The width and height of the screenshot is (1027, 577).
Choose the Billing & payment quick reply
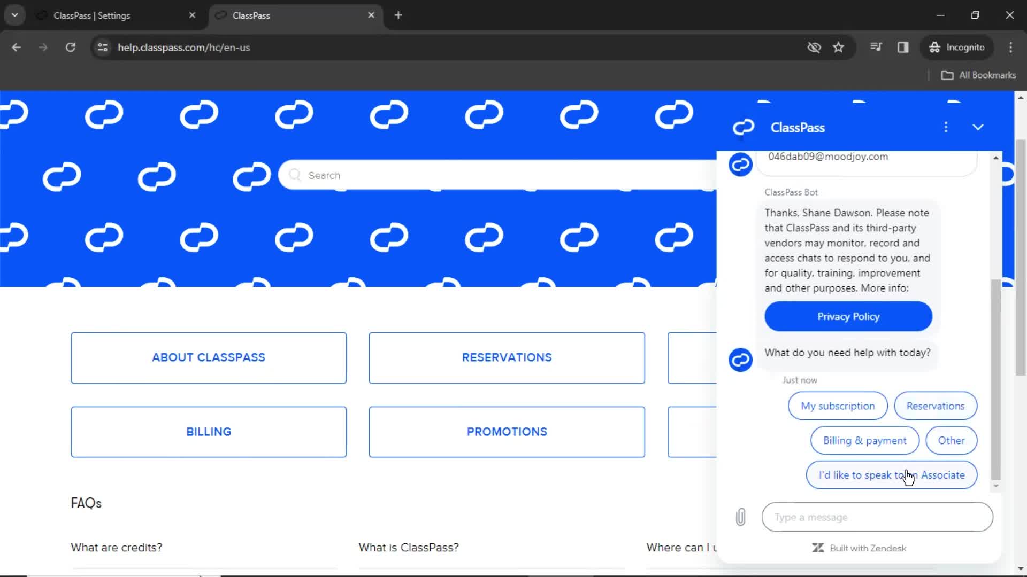pos(864,441)
